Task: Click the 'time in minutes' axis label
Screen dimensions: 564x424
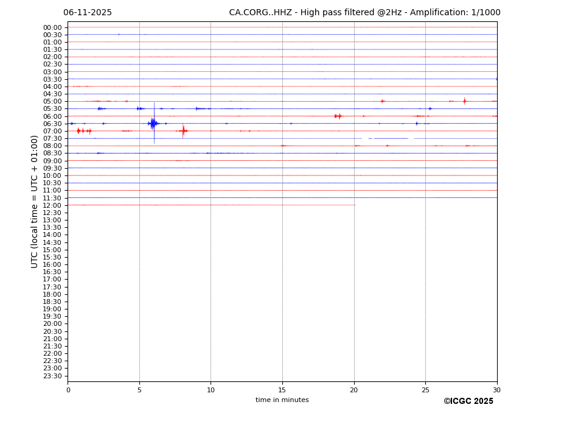Action: point(282,400)
